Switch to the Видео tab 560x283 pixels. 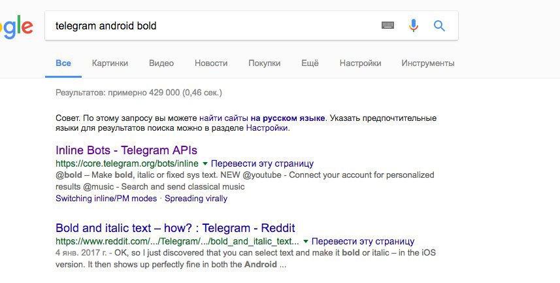(x=161, y=63)
